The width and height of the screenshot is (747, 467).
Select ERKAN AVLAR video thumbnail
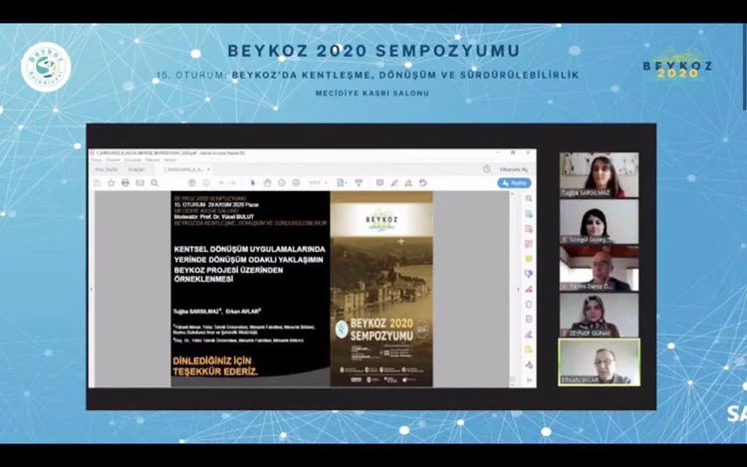599,362
